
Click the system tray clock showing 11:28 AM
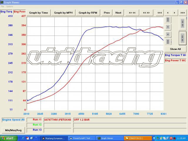[x=181, y=138]
